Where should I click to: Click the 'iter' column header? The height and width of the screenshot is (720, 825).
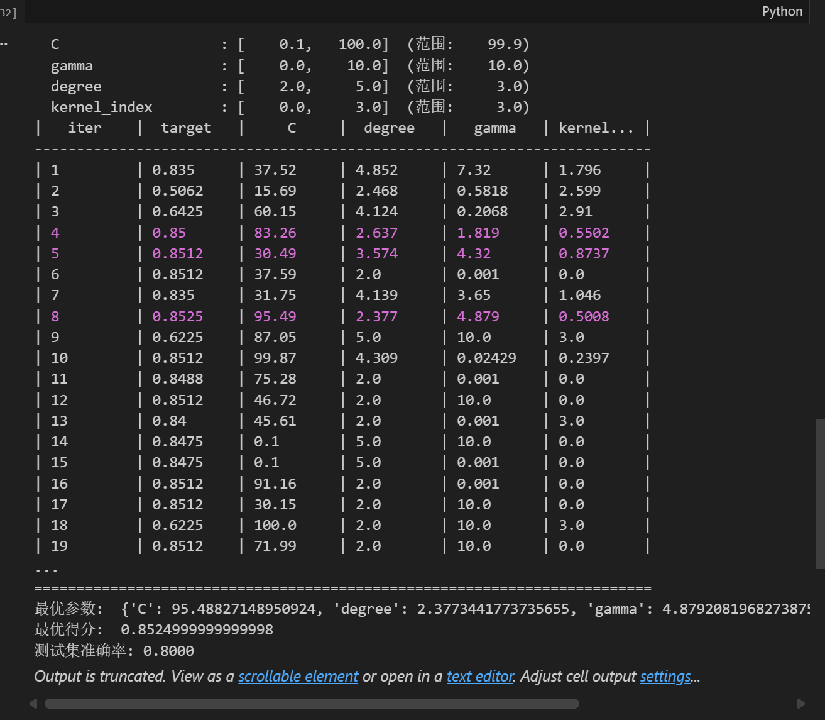point(85,128)
